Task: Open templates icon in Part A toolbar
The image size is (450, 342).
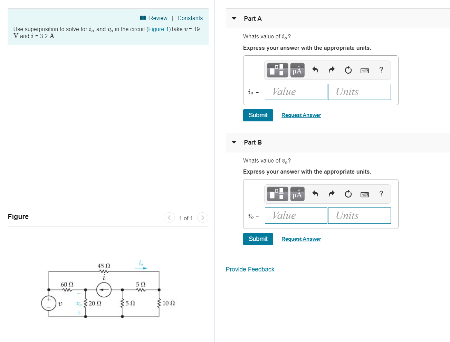Action: point(277,70)
